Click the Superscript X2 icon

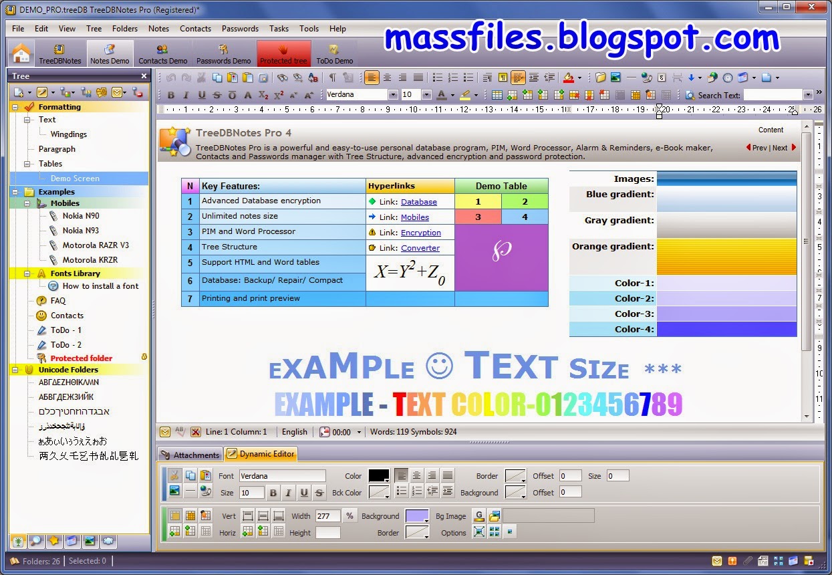(x=279, y=95)
